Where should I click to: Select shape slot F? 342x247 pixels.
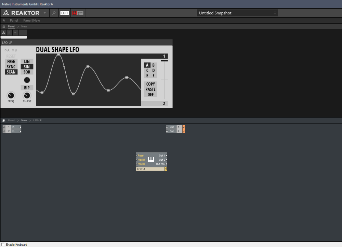(153, 76)
